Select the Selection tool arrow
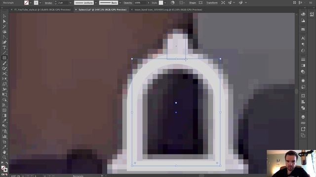This screenshot has height=177, width=316. [x=4, y=16]
